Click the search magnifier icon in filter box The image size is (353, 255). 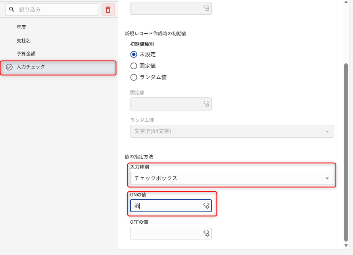[x=12, y=10]
